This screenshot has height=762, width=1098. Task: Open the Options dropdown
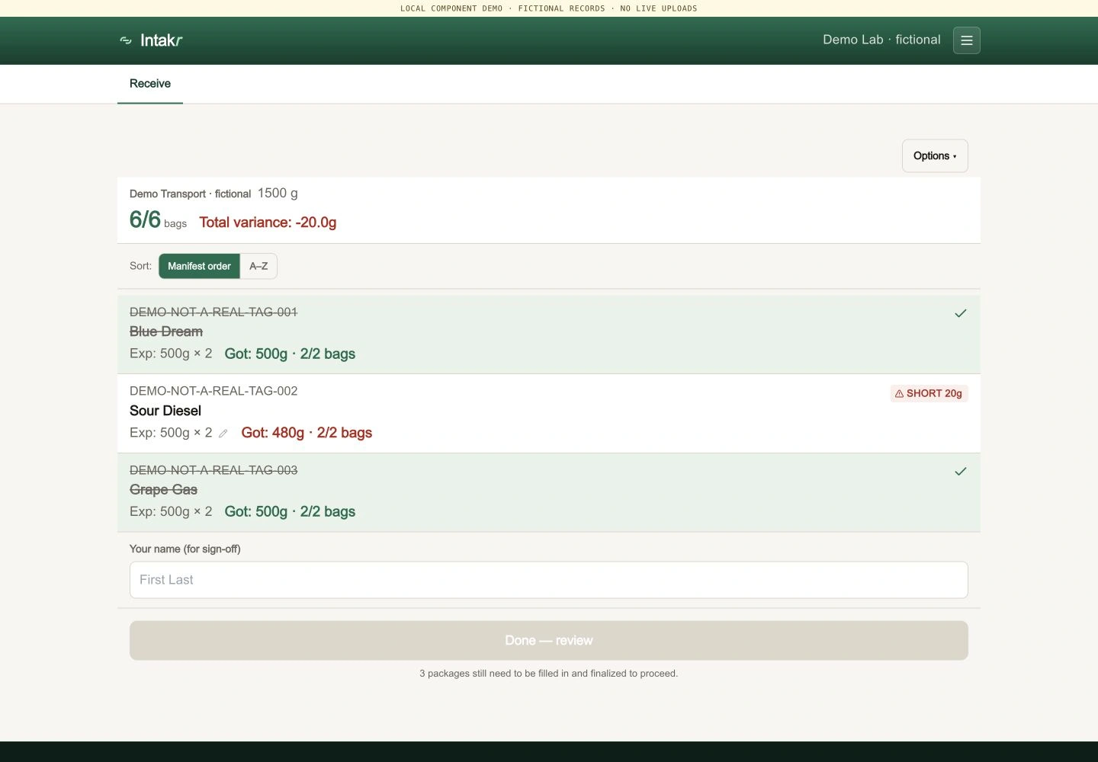coord(935,155)
